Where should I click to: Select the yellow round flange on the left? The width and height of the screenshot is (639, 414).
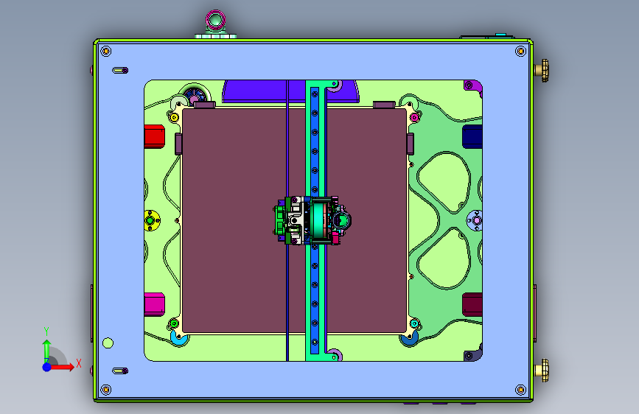click(151, 220)
